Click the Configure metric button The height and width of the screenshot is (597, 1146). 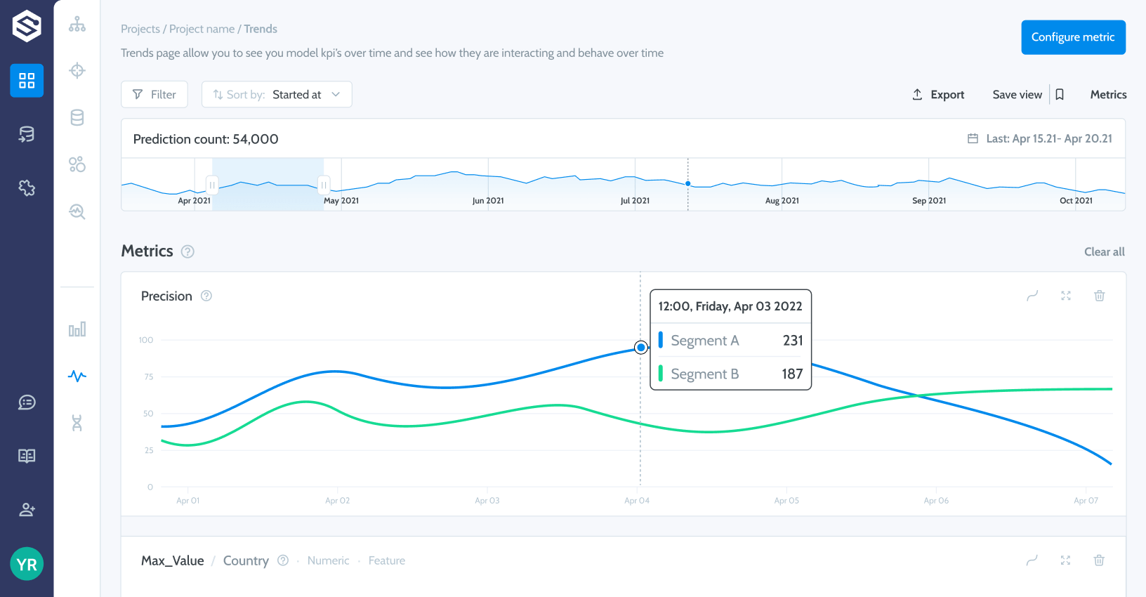tap(1073, 37)
